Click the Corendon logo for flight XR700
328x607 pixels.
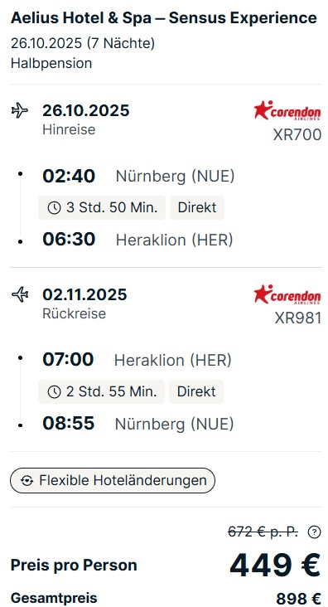(x=287, y=110)
